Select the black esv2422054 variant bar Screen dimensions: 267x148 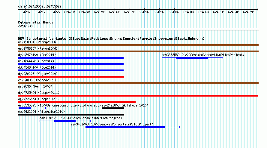click(x=71, y=115)
